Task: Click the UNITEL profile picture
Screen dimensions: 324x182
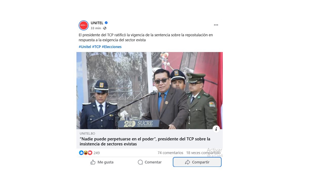Action: tap(84, 25)
